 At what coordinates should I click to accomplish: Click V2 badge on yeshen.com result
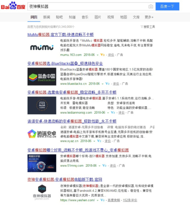tap(102, 200)
